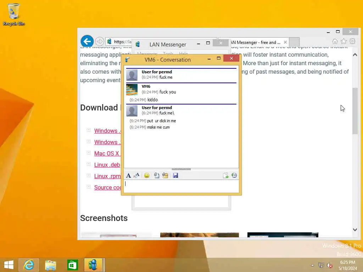The height and width of the screenshot is (272, 363).
Task: Open the browser Home icon
Action: tap(335, 41)
